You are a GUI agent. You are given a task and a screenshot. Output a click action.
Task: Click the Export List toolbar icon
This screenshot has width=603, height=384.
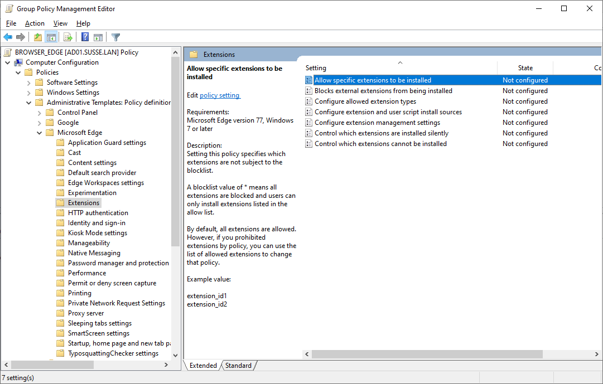[x=67, y=37]
